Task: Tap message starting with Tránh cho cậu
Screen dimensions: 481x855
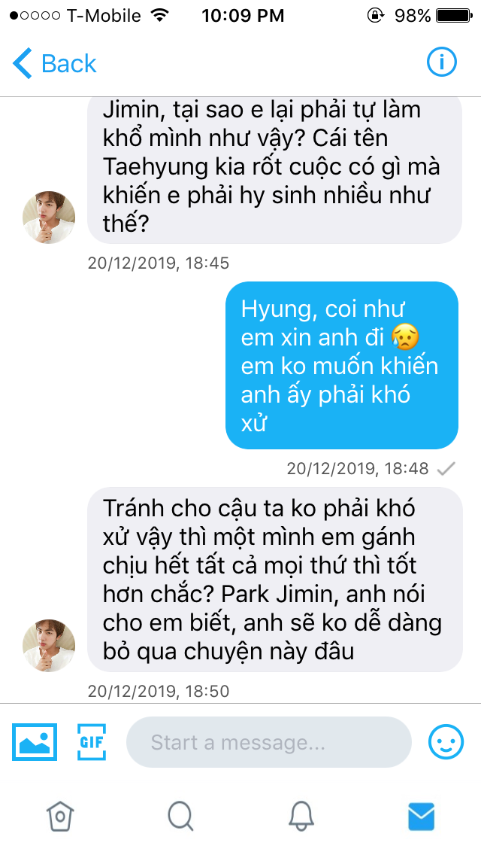Action: click(x=275, y=579)
